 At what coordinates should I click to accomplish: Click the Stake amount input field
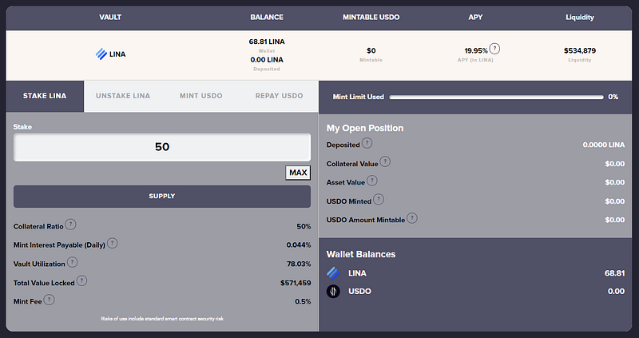tap(162, 147)
